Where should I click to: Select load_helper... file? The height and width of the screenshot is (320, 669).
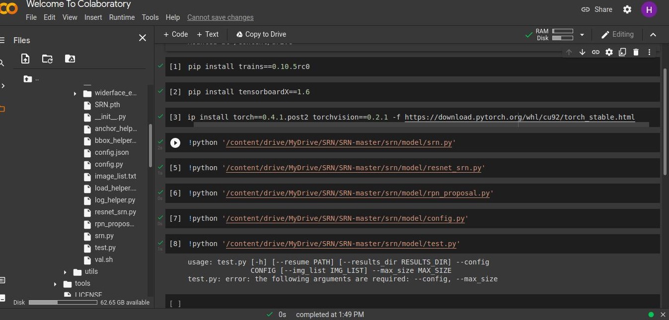click(115, 188)
